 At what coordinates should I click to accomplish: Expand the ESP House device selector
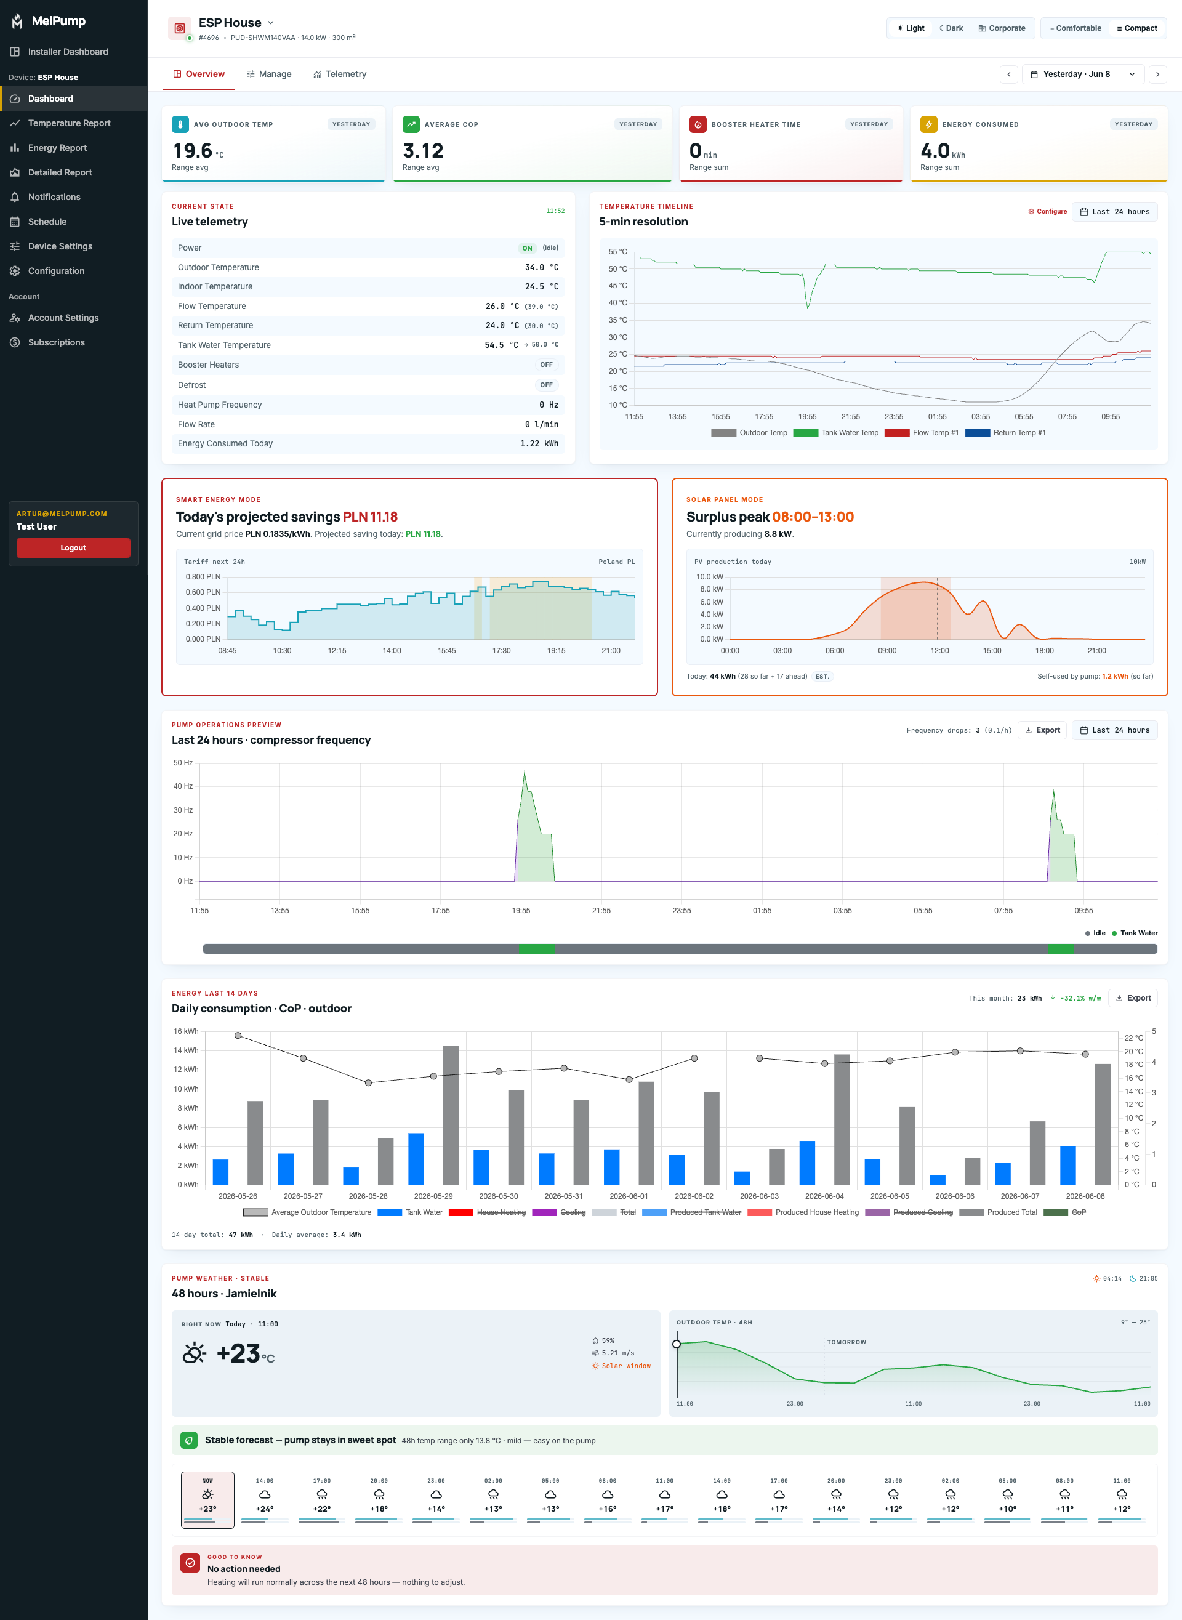[x=270, y=23]
